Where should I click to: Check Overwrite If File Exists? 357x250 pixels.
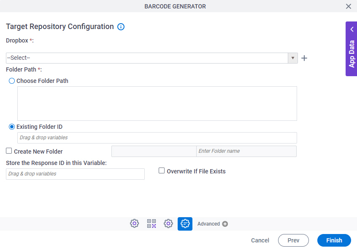tap(162, 170)
